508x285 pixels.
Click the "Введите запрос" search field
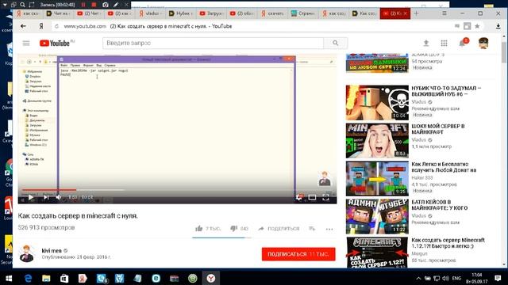[213, 43]
